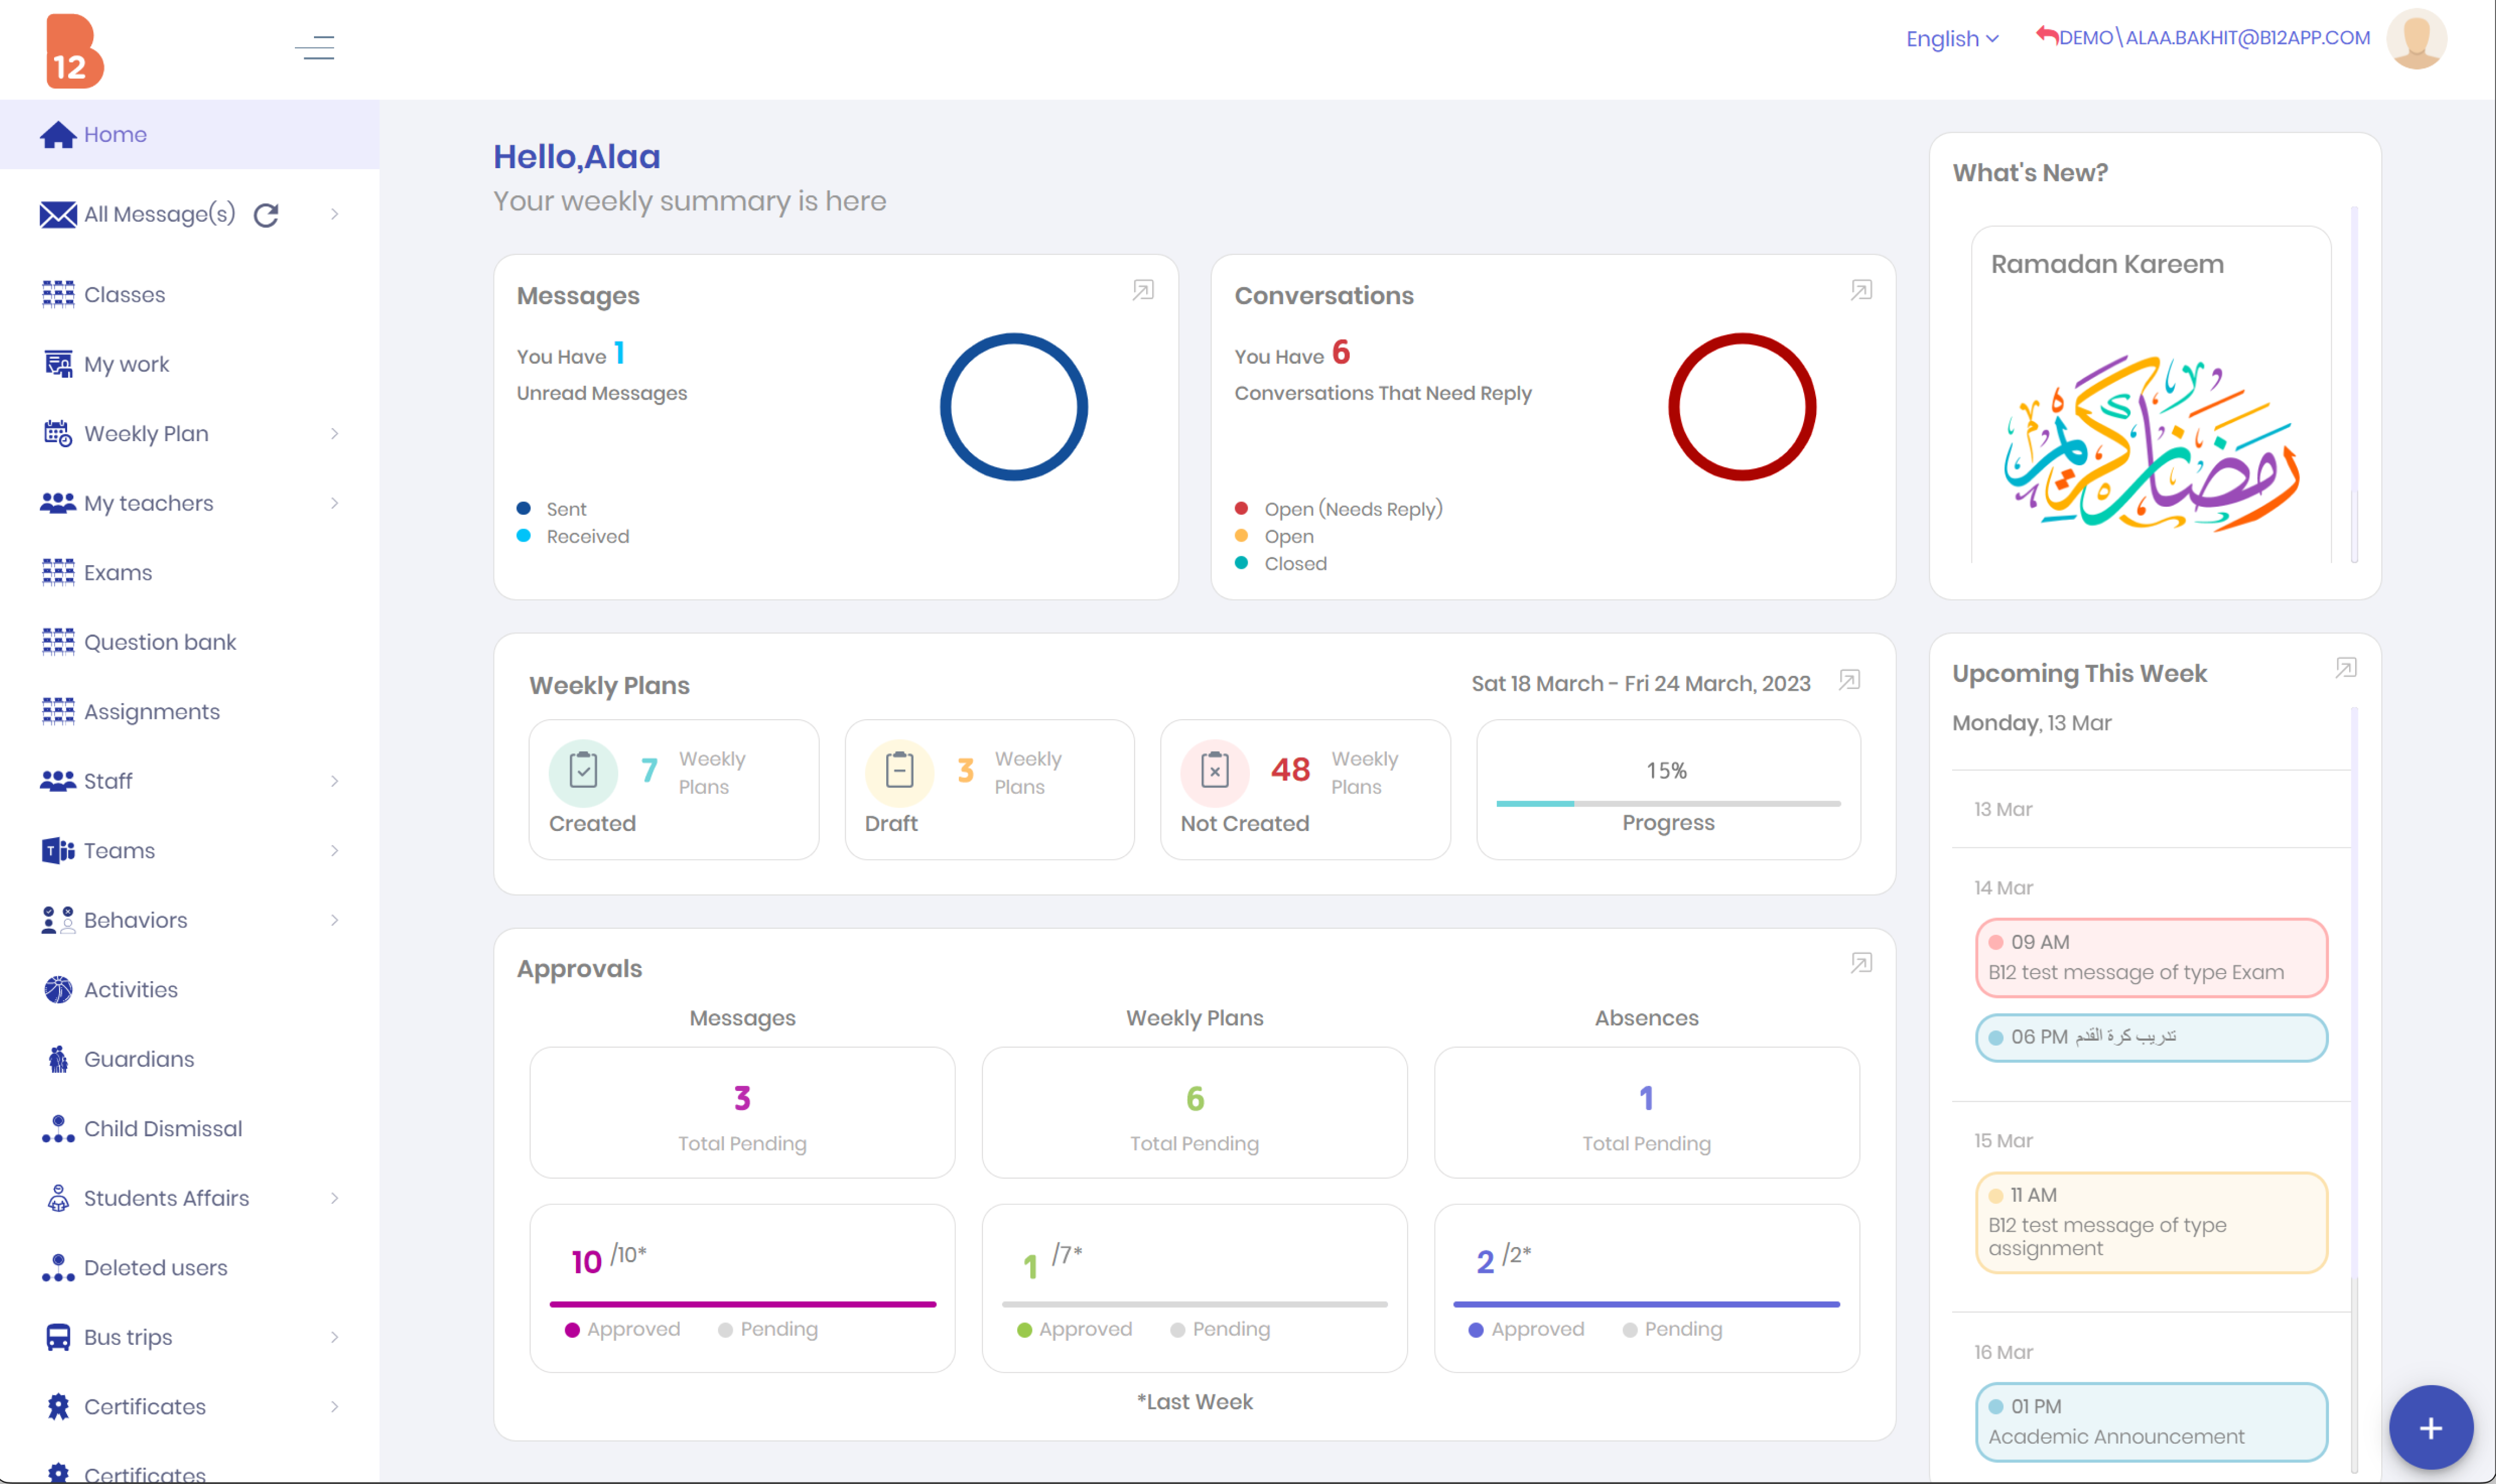This screenshot has height=1484, width=2496.
Task: Click the refresh icon beside All Message(s)
Action: 266,214
